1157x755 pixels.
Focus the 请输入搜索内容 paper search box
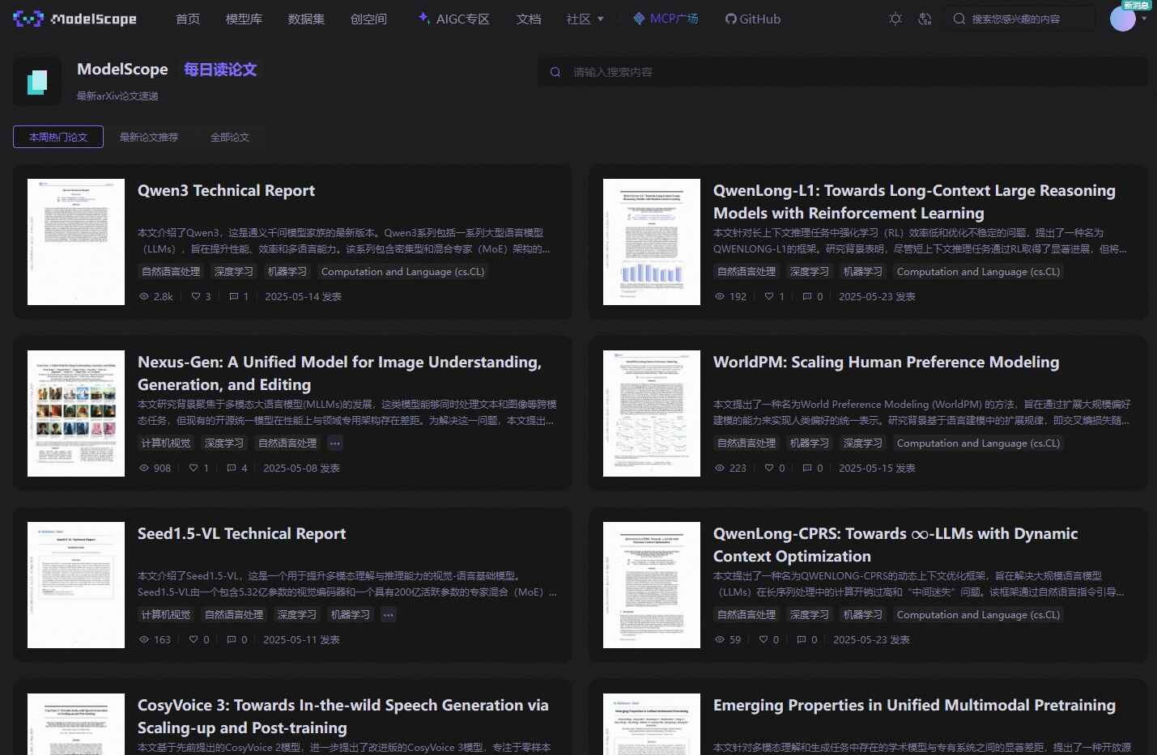click(843, 72)
